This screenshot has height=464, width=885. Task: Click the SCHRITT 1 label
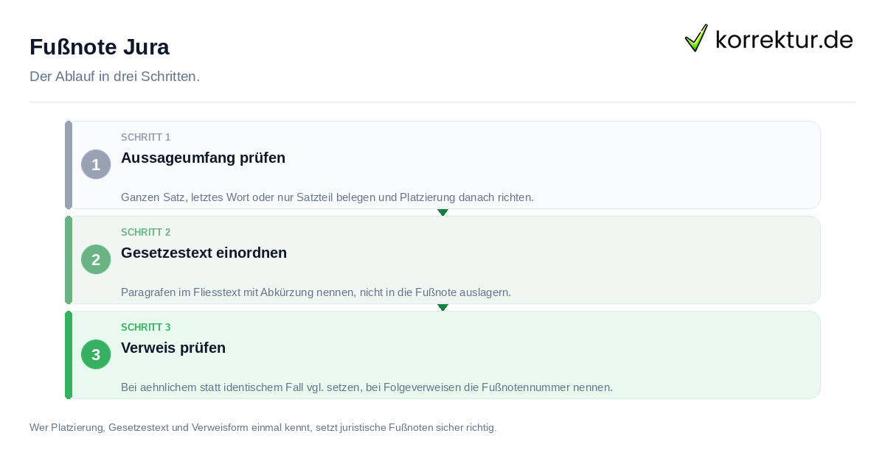coord(146,138)
